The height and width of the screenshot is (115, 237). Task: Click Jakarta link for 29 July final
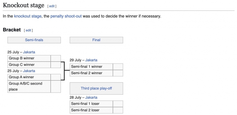[x=91, y=60]
